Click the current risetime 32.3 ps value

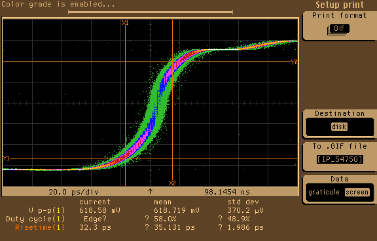pyautogui.click(x=95, y=227)
